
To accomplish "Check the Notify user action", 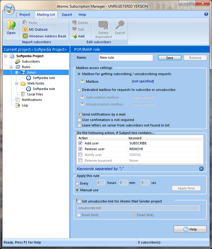I will point(80,154).
